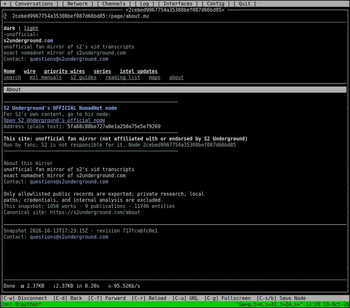
Task: Click the tmux session name [nn]
Action: [x=6, y=305]
